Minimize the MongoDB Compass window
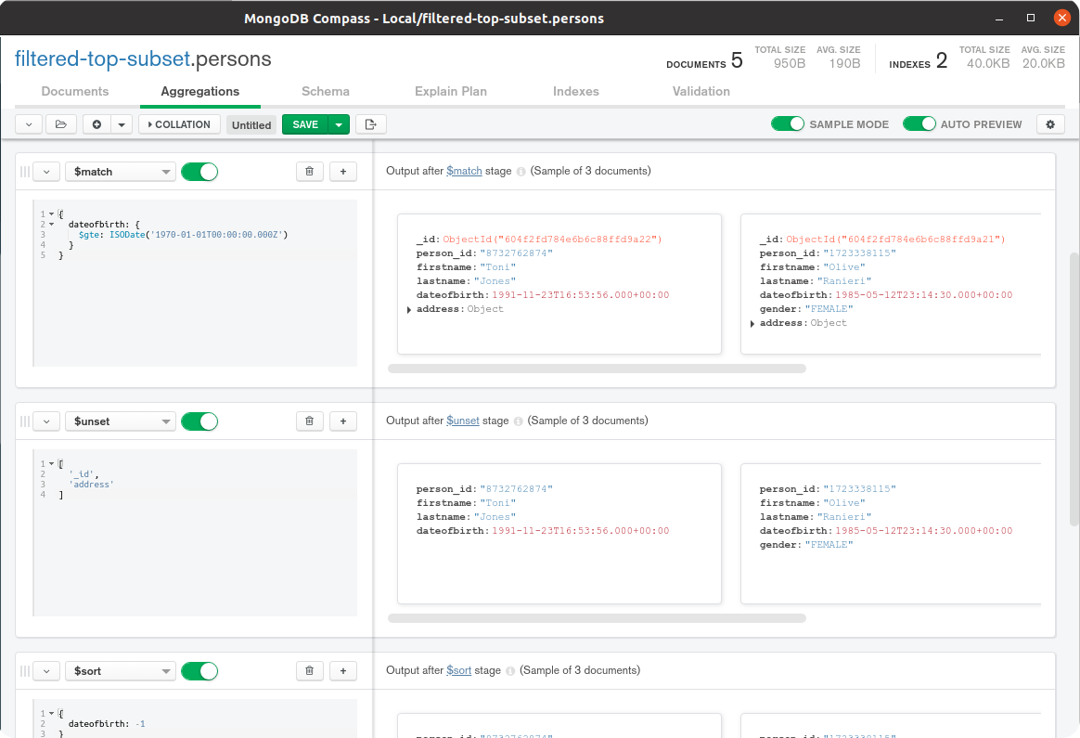This screenshot has width=1080, height=738. coord(998,18)
